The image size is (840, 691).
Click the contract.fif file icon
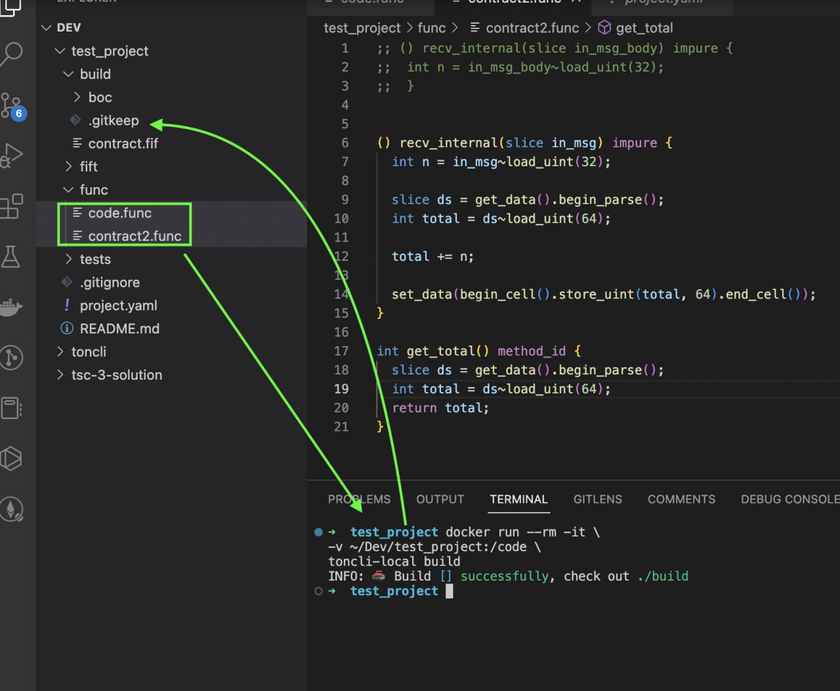77,143
